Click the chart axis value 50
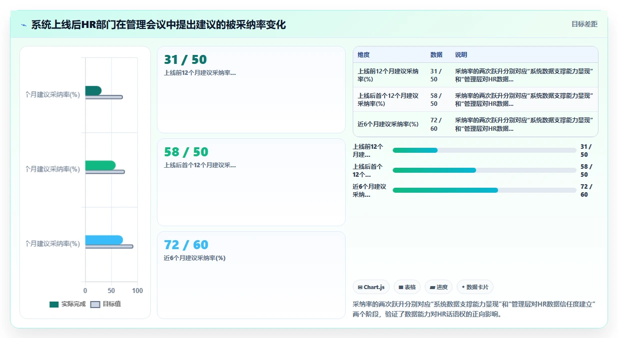618x338 pixels. [111, 291]
